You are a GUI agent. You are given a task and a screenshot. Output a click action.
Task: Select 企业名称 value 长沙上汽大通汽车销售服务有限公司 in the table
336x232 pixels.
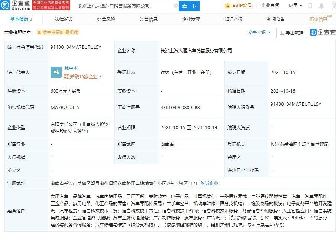coord(196,51)
